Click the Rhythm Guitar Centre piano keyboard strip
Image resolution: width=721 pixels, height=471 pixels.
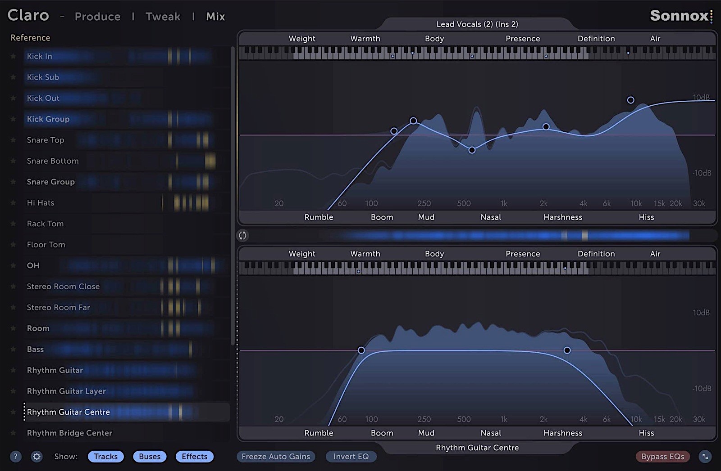477,269
